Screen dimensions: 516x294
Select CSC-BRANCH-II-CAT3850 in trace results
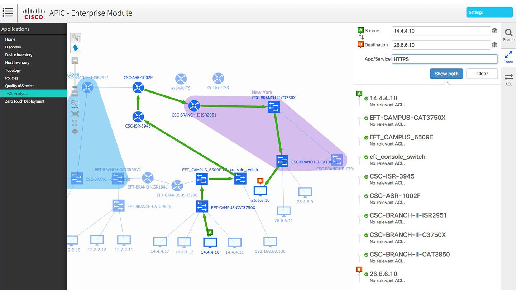point(410,255)
